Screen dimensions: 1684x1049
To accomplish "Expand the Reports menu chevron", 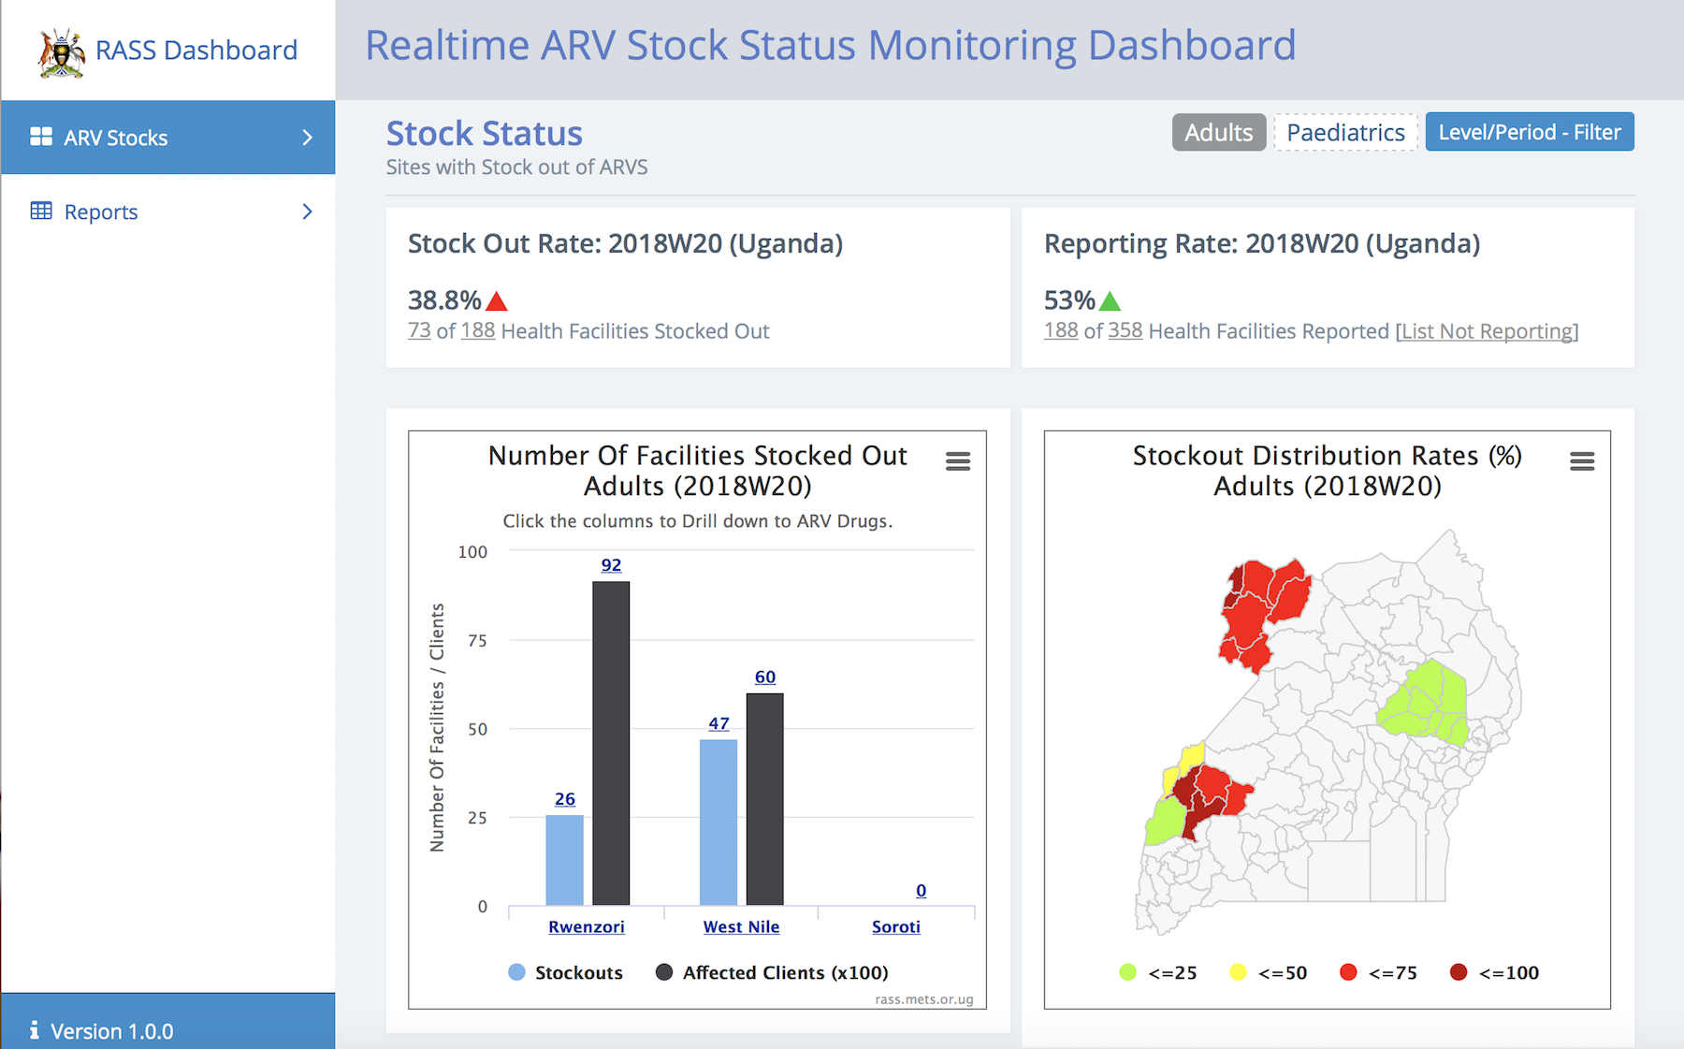I will [x=307, y=211].
